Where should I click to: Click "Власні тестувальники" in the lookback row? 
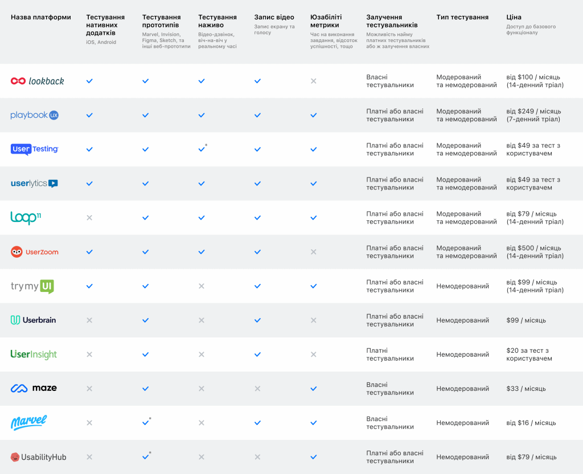(390, 81)
